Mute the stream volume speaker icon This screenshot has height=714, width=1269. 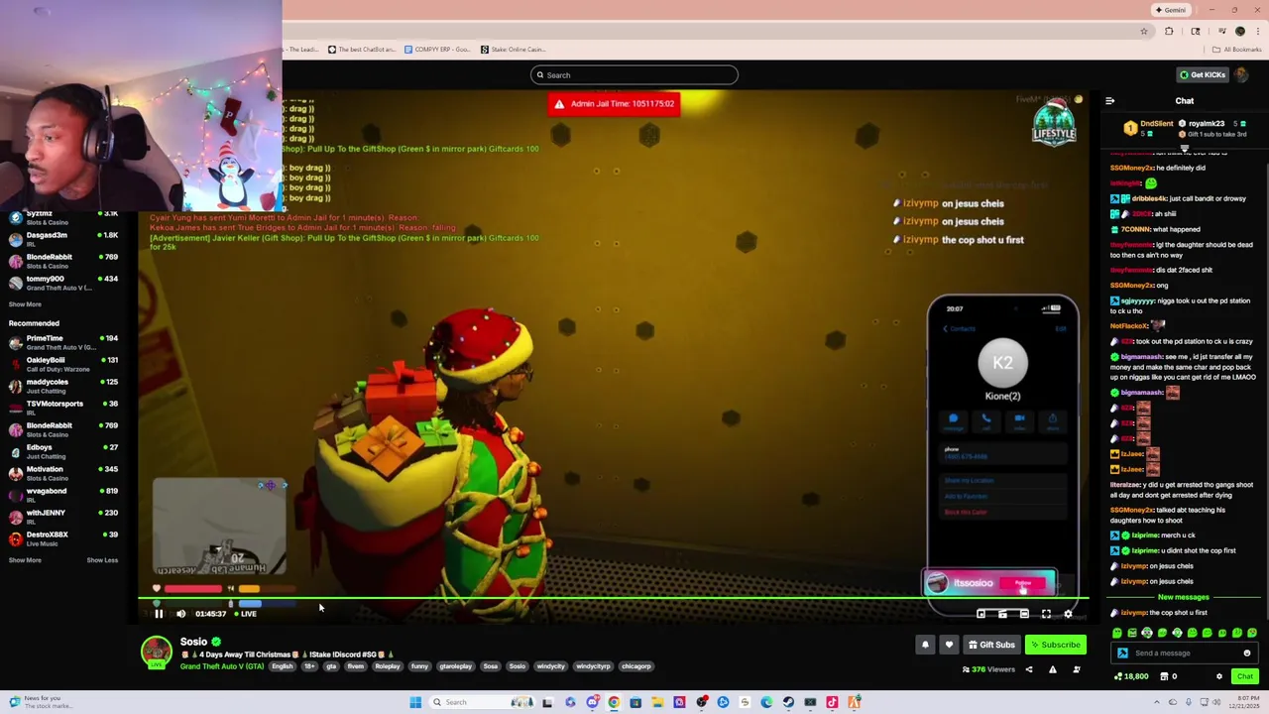point(180,614)
